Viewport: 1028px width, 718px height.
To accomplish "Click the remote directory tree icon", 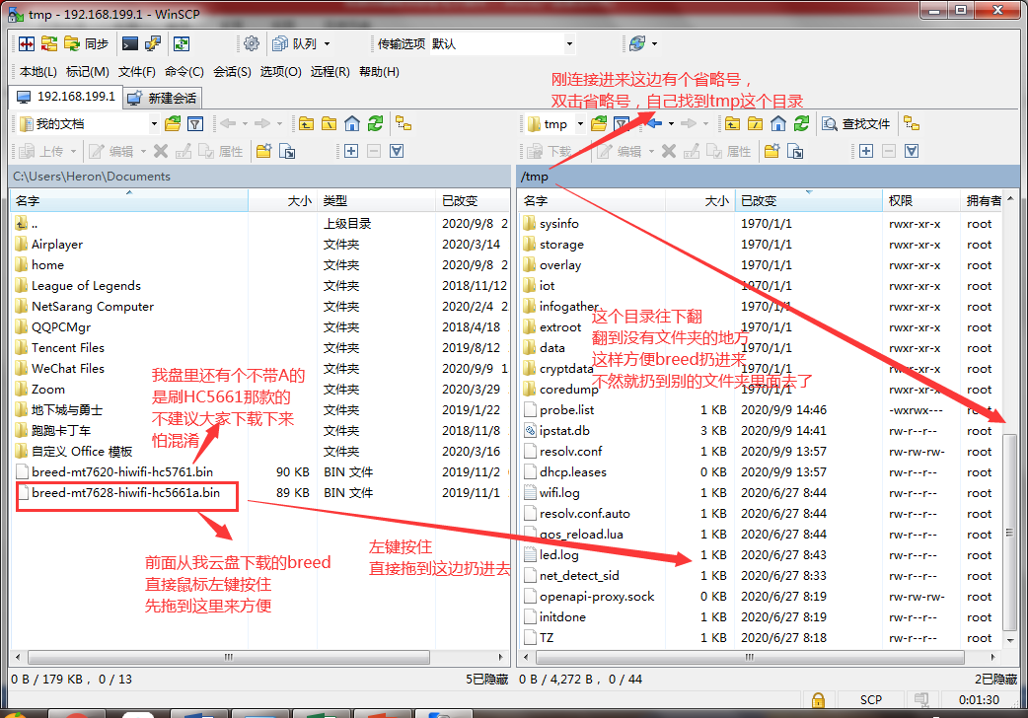I will pyautogui.click(x=912, y=123).
